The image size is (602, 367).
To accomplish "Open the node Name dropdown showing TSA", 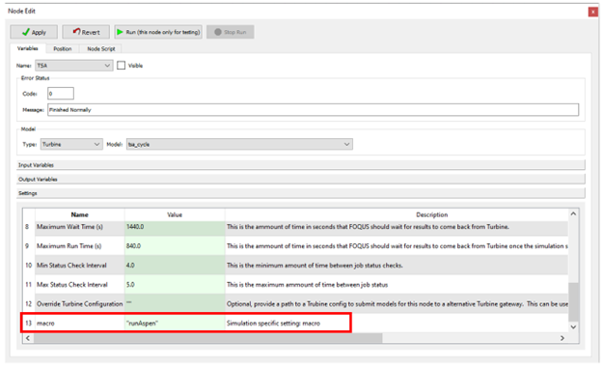I will (x=73, y=66).
